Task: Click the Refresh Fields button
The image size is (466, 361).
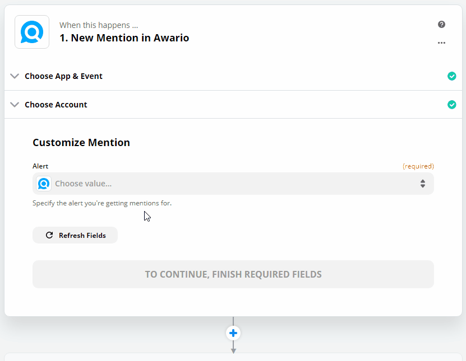Action: [x=75, y=235]
